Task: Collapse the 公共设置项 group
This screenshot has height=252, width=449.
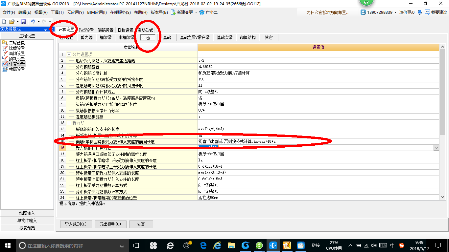Action: click(69, 54)
